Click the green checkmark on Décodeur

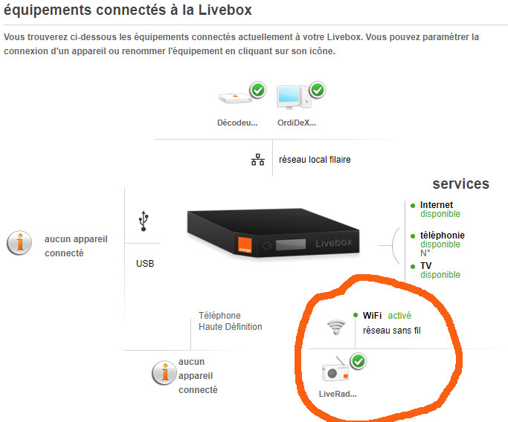[x=258, y=90]
